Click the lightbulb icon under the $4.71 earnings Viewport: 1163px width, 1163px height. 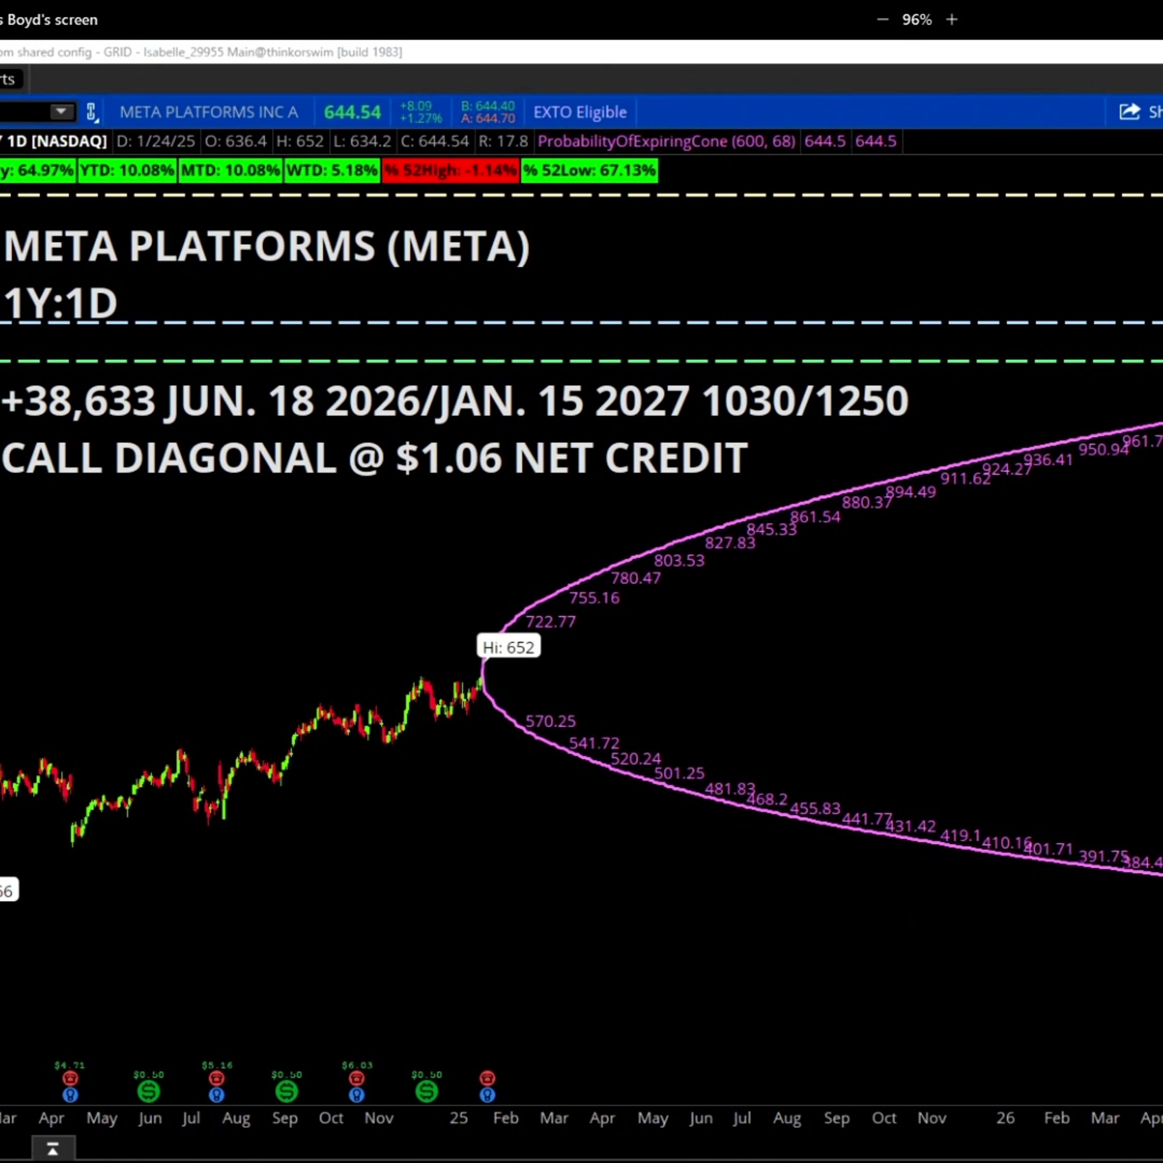70,1094
